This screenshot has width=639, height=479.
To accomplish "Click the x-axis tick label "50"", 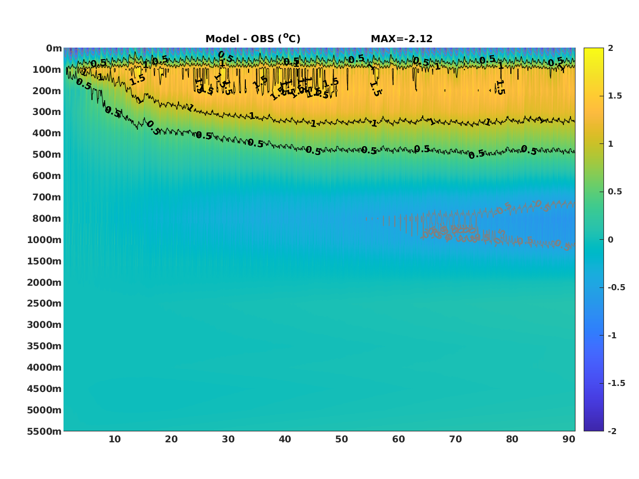I will pyautogui.click(x=342, y=439).
